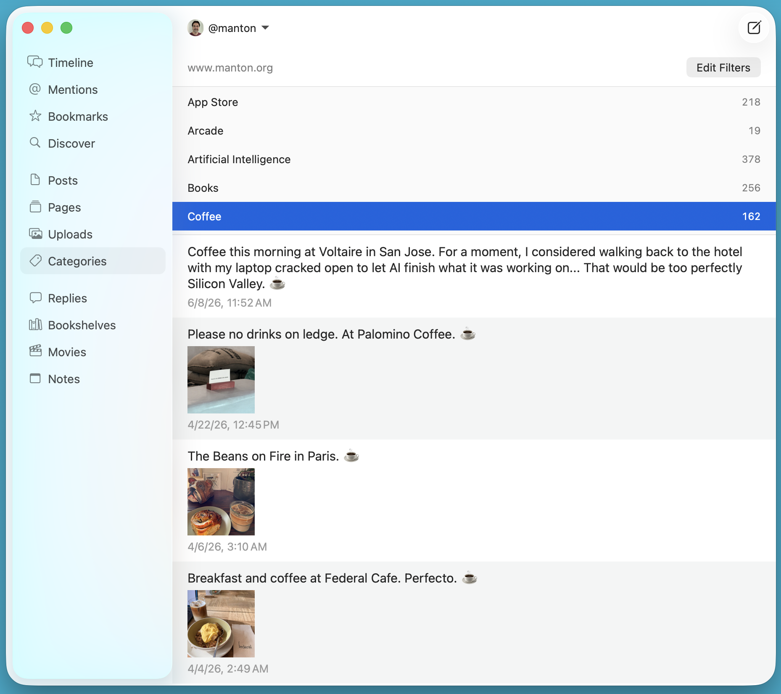Screen dimensions: 781x694
Task: Click the selected Coffee category row
Action: pos(474,216)
